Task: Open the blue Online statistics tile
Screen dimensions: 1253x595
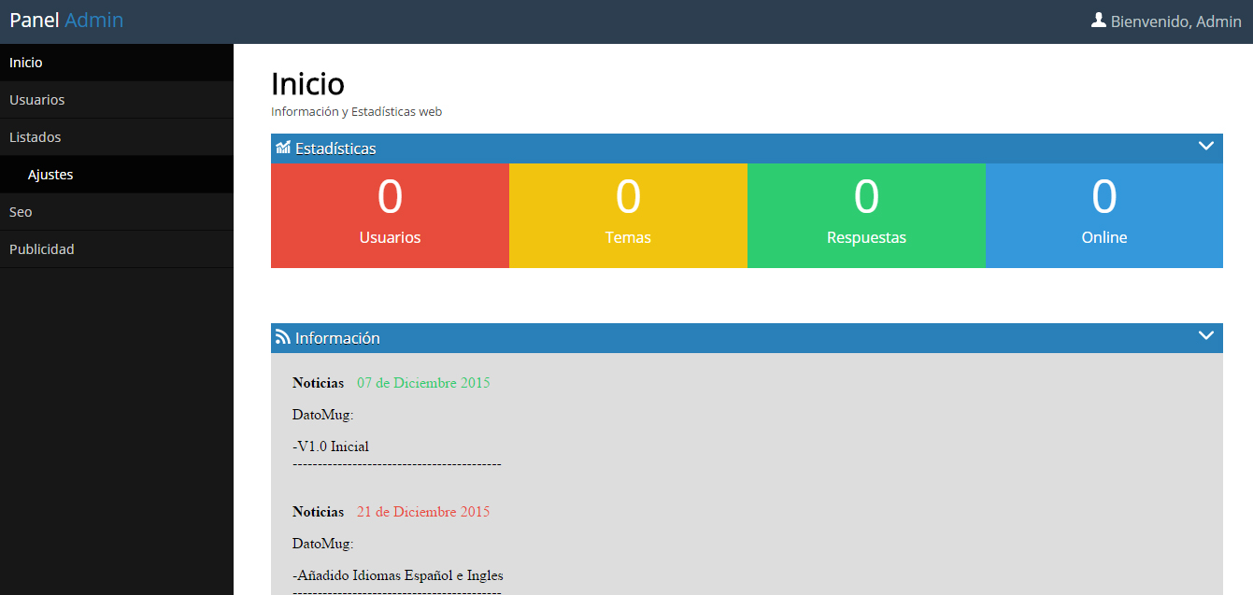Action: [x=1104, y=216]
